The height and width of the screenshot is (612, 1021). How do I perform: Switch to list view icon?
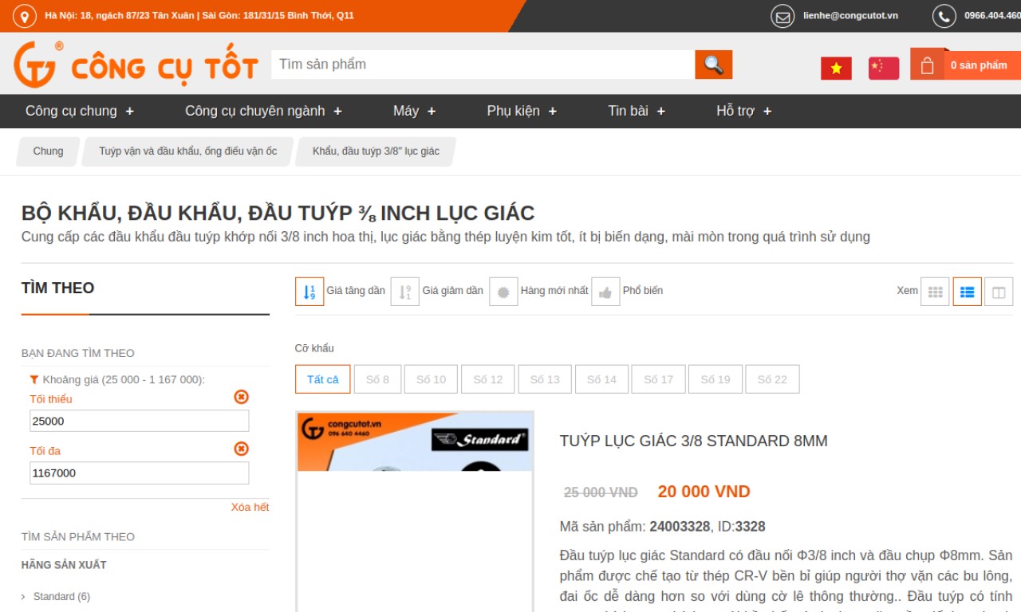967,292
